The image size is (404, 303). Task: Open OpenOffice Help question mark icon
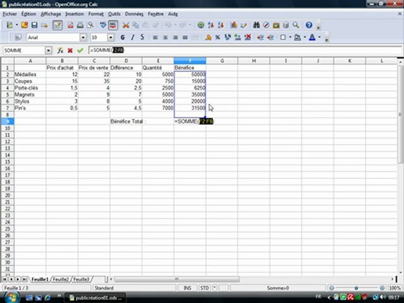(308, 25)
